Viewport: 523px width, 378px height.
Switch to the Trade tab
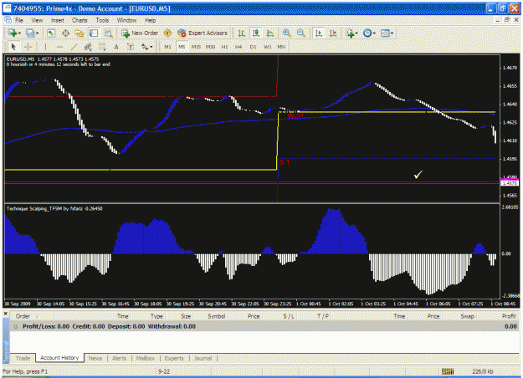point(23,358)
